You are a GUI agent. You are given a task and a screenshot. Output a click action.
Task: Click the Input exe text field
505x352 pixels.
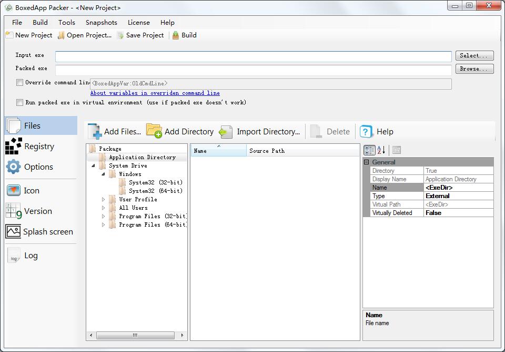pyautogui.click(x=254, y=56)
